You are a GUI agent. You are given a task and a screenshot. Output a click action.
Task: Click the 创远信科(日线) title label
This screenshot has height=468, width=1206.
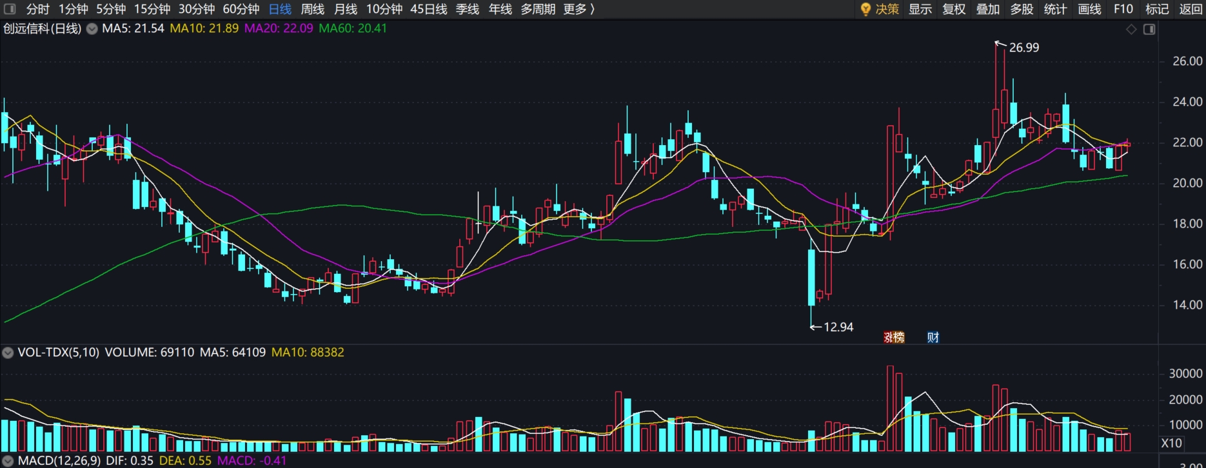43,29
